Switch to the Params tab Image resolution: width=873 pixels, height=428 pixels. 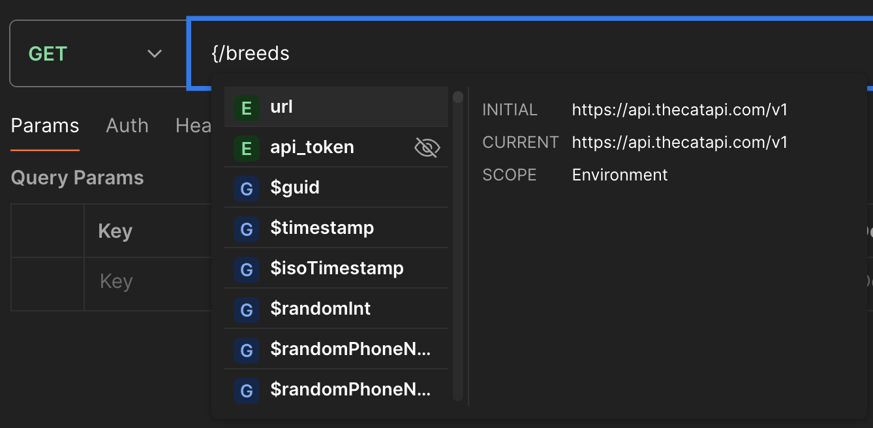45,126
